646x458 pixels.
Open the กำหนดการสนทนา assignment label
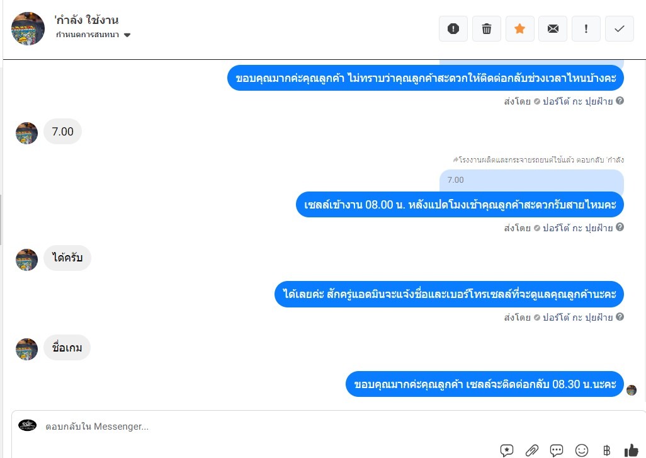tap(88, 35)
